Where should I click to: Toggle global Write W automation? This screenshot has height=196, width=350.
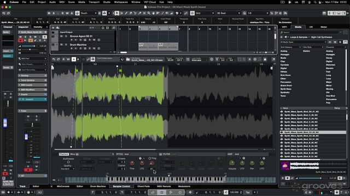click(x=67, y=13)
